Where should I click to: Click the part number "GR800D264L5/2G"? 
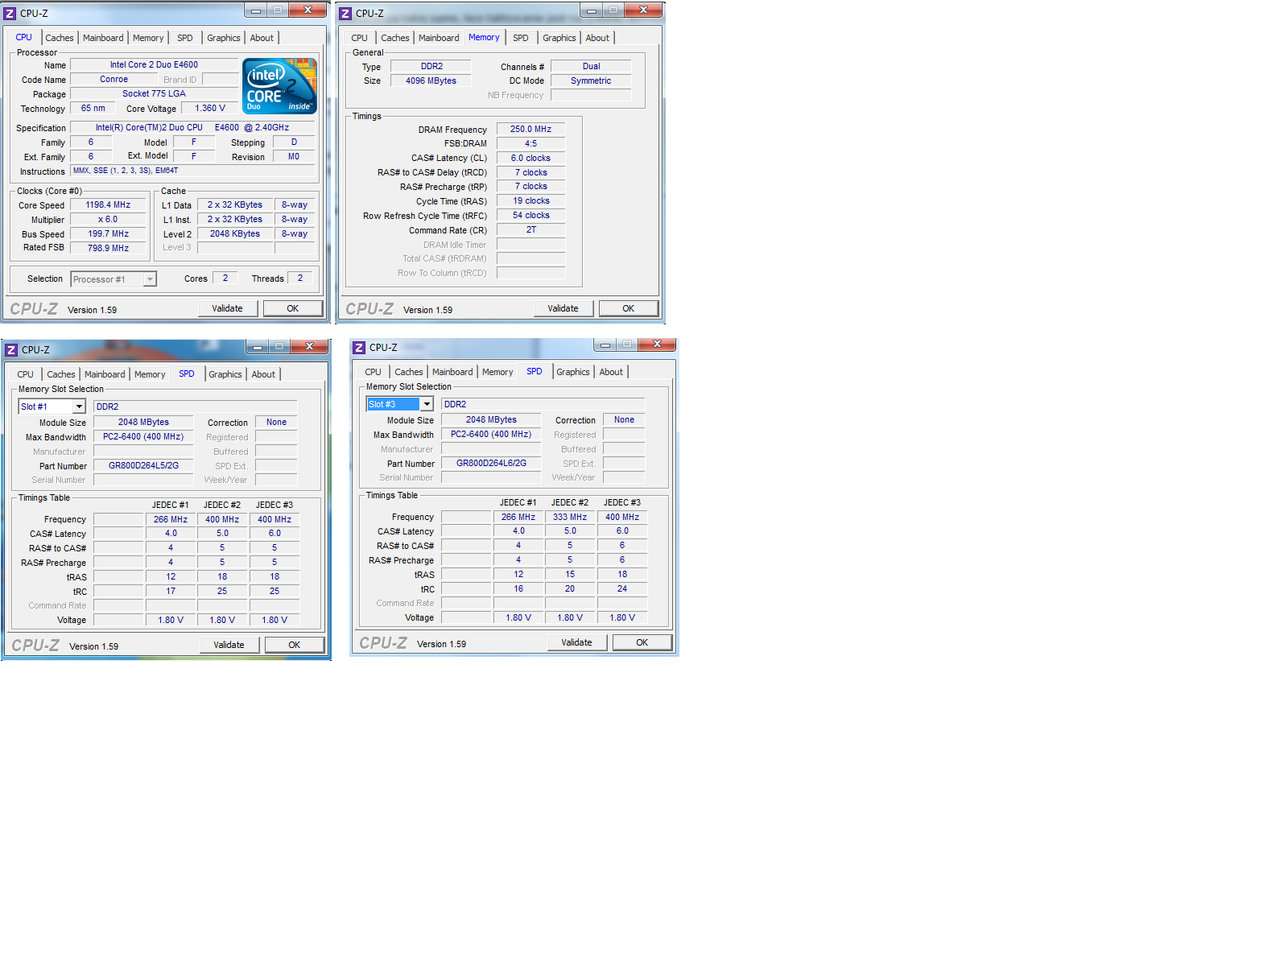tap(144, 466)
